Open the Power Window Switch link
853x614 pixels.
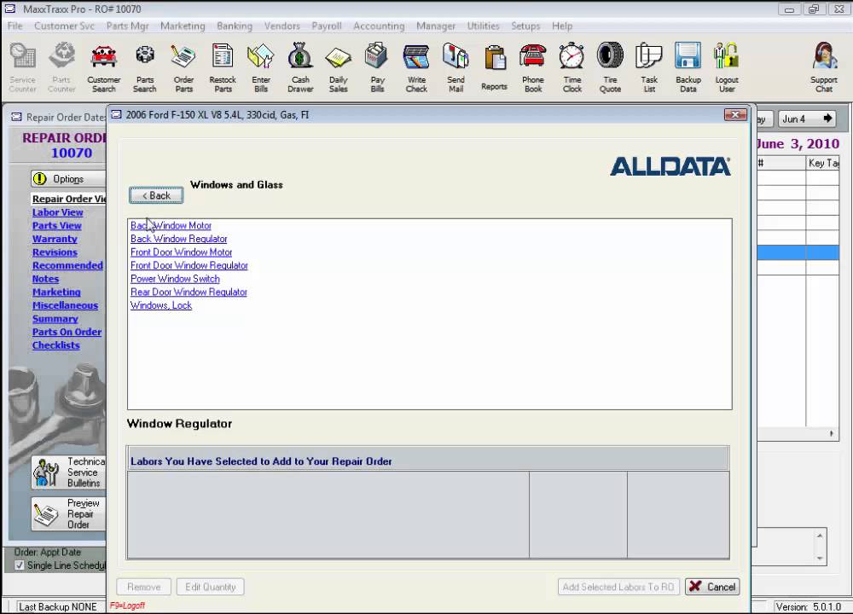[175, 279]
